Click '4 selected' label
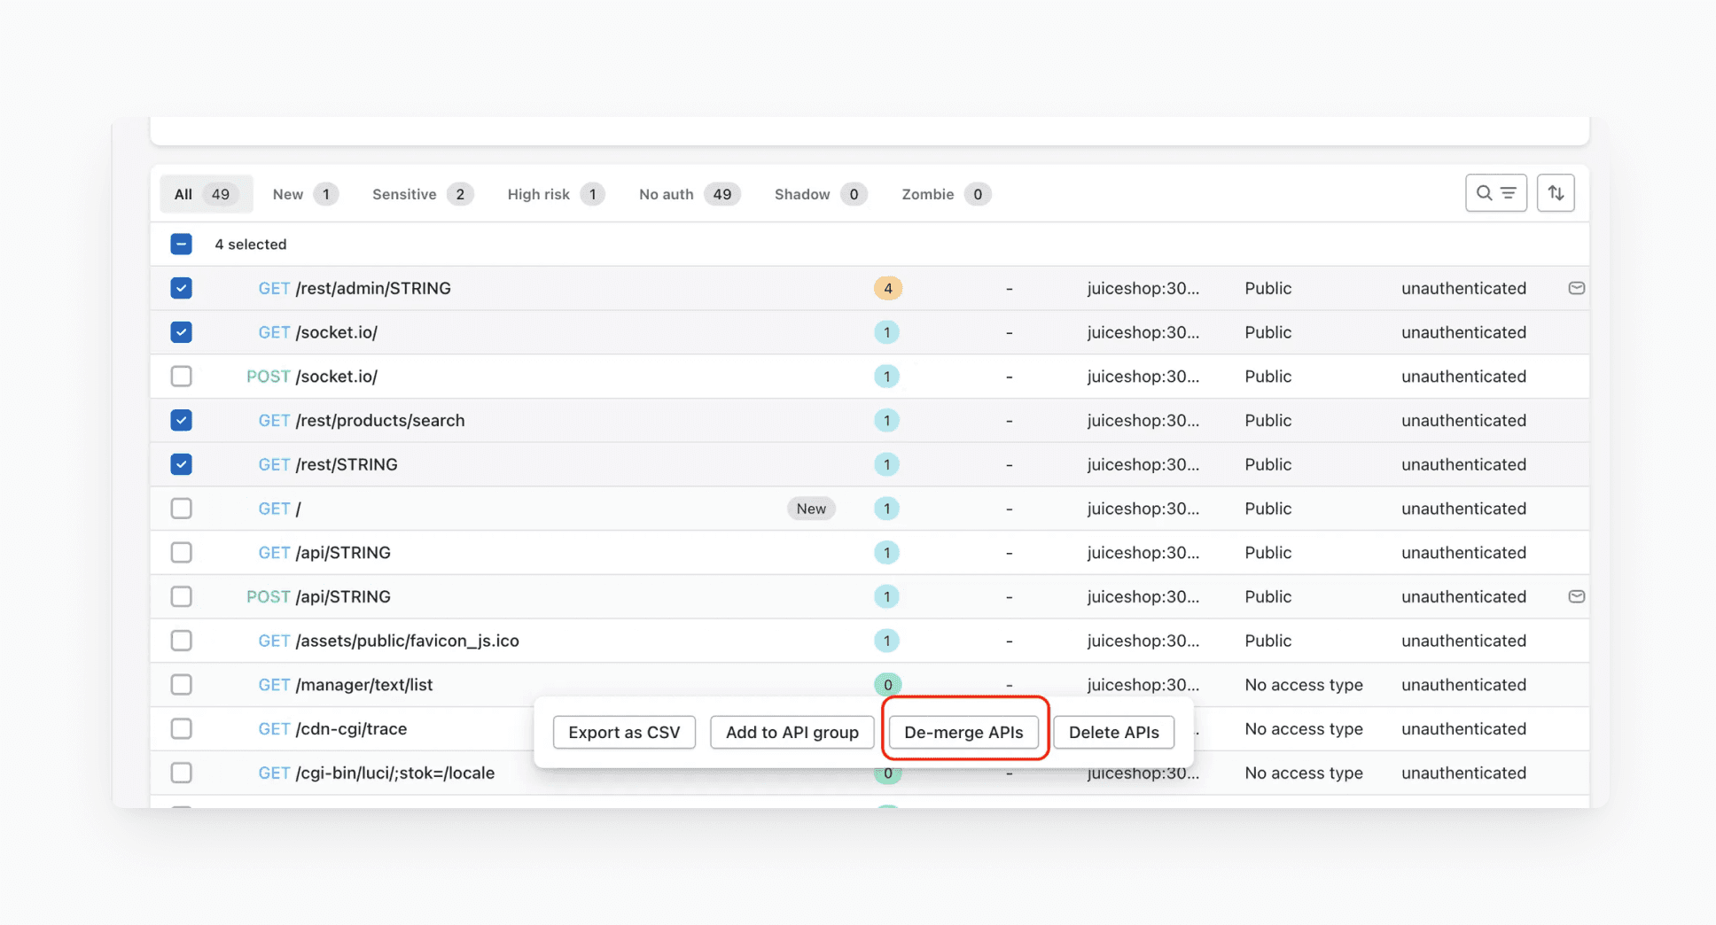This screenshot has width=1716, height=925. click(250, 244)
